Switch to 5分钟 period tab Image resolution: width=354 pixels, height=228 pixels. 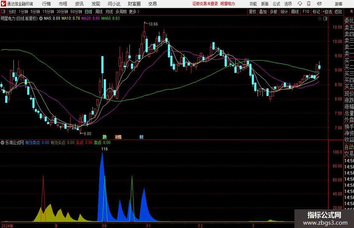[35, 12]
